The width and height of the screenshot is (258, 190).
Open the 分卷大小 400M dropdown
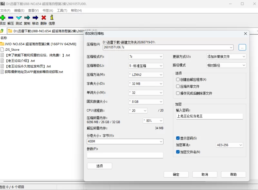coord(161,142)
